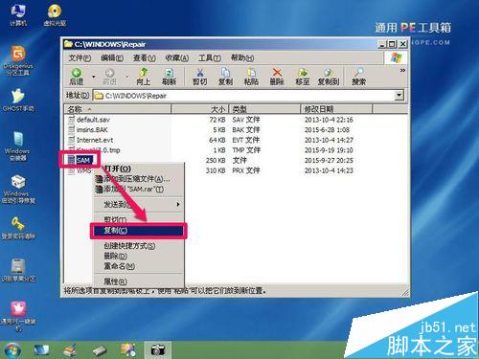Sort by the Size (大小) column header
The height and width of the screenshot is (359, 479).
point(199,109)
